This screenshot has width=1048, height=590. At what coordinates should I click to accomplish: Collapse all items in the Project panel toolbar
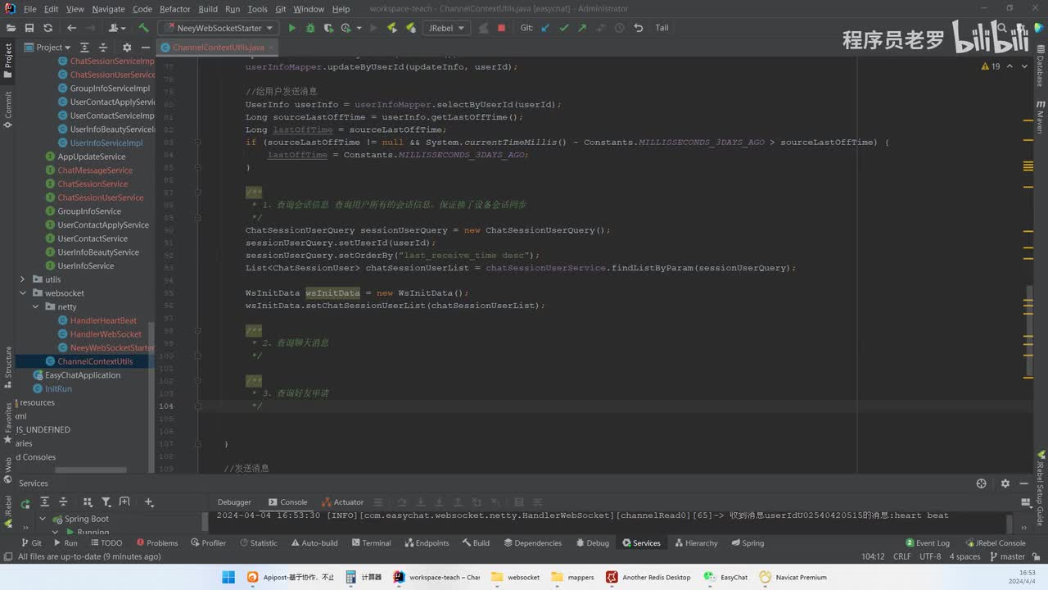[x=103, y=48]
